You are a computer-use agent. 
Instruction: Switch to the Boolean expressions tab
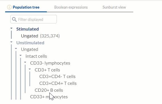click(71, 7)
